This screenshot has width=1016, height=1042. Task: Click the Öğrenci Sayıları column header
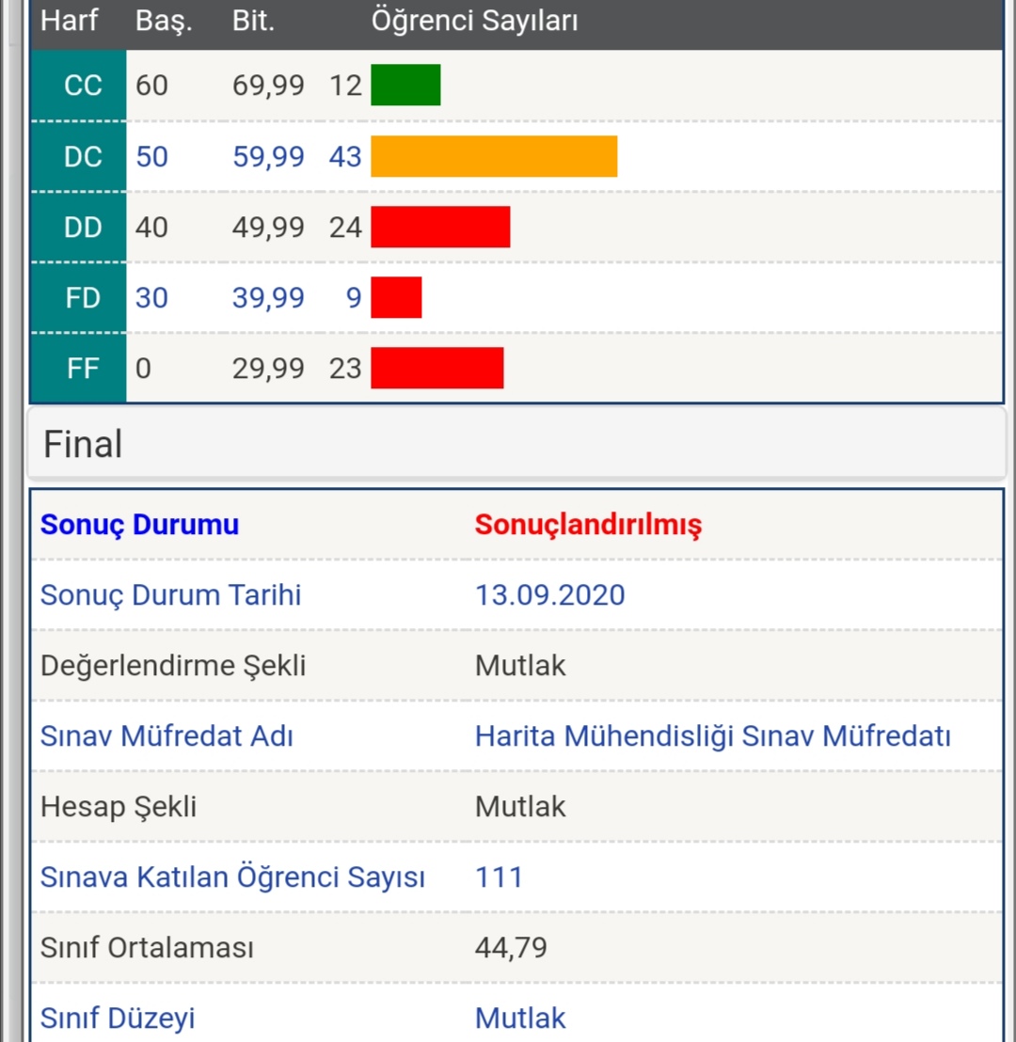click(475, 21)
